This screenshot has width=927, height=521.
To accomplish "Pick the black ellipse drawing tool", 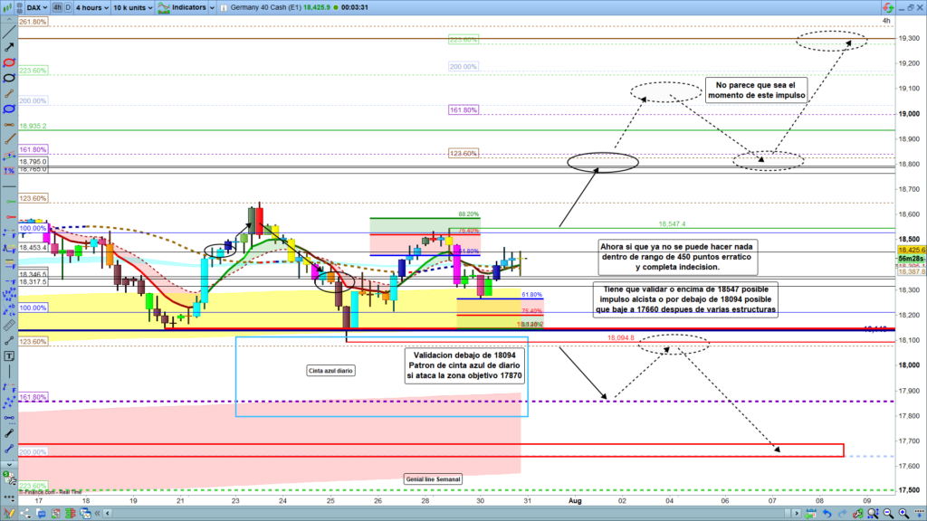I will 8,79.
